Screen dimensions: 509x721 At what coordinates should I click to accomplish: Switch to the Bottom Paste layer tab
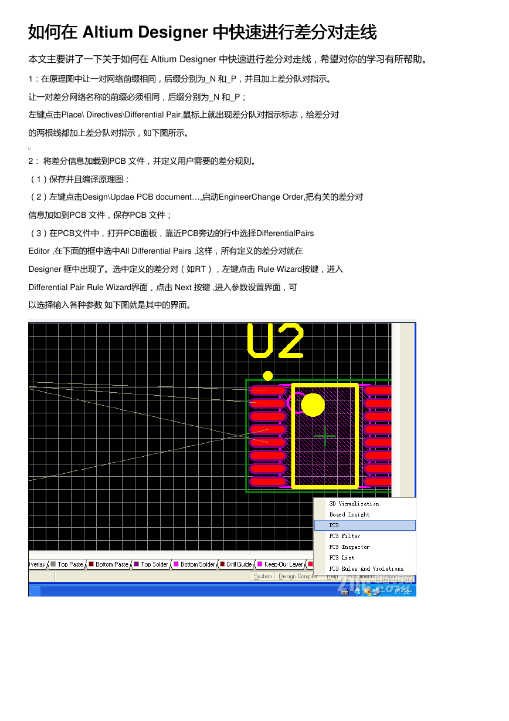pos(108,564)
